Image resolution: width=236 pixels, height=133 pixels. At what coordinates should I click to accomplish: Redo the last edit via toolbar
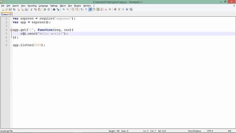(x=49, y=9)
